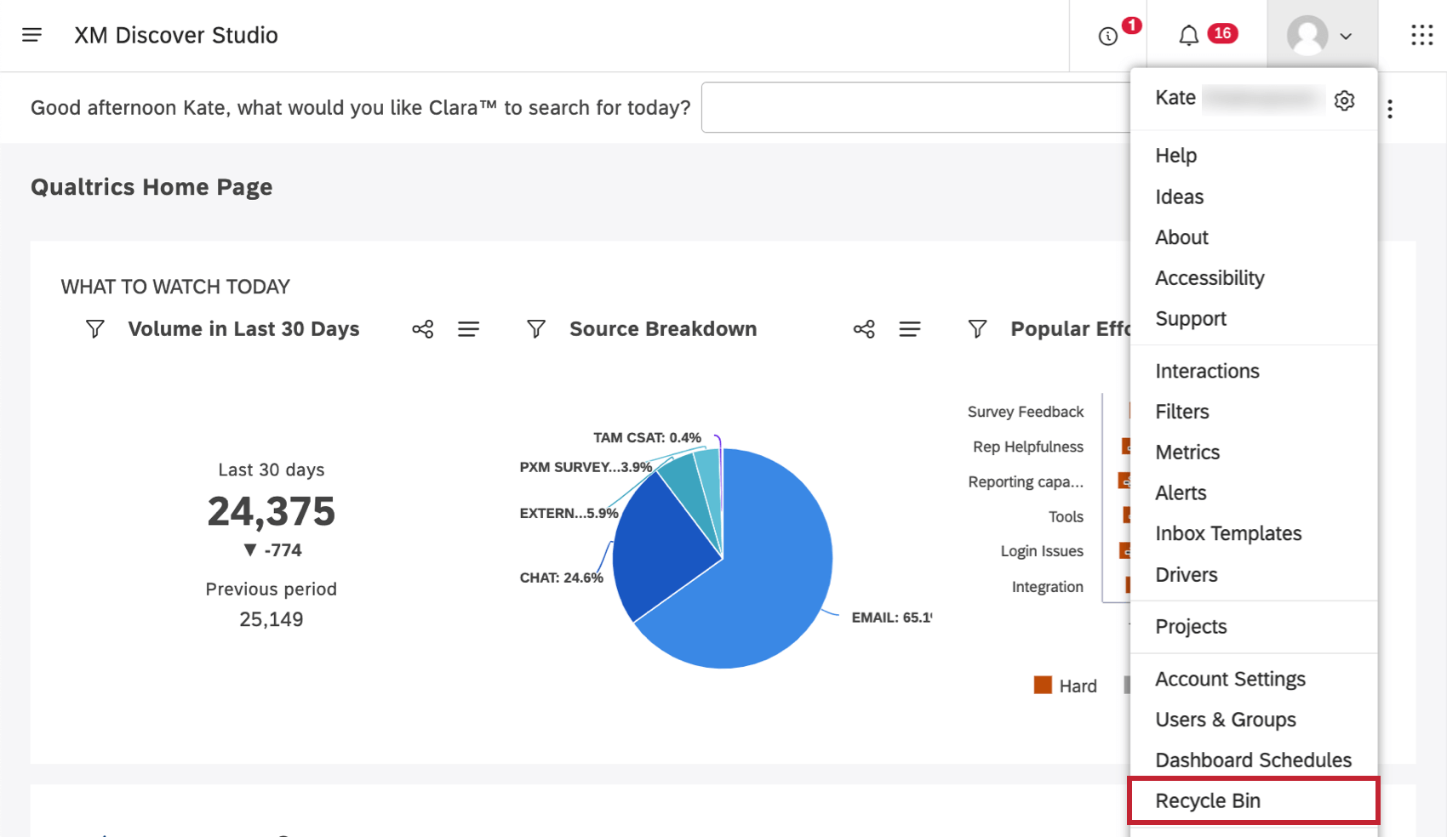The image size is (1447, 837).
Task: Click the Reporting capa... chart label
Action: pos(1026,481)
